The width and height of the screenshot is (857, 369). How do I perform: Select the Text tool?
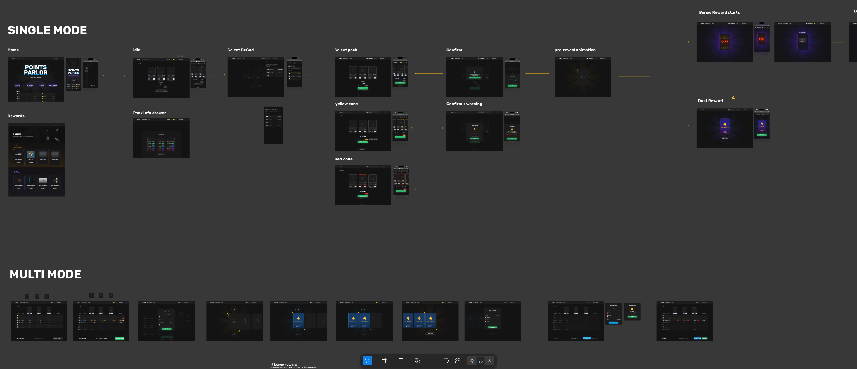(434, 361)
